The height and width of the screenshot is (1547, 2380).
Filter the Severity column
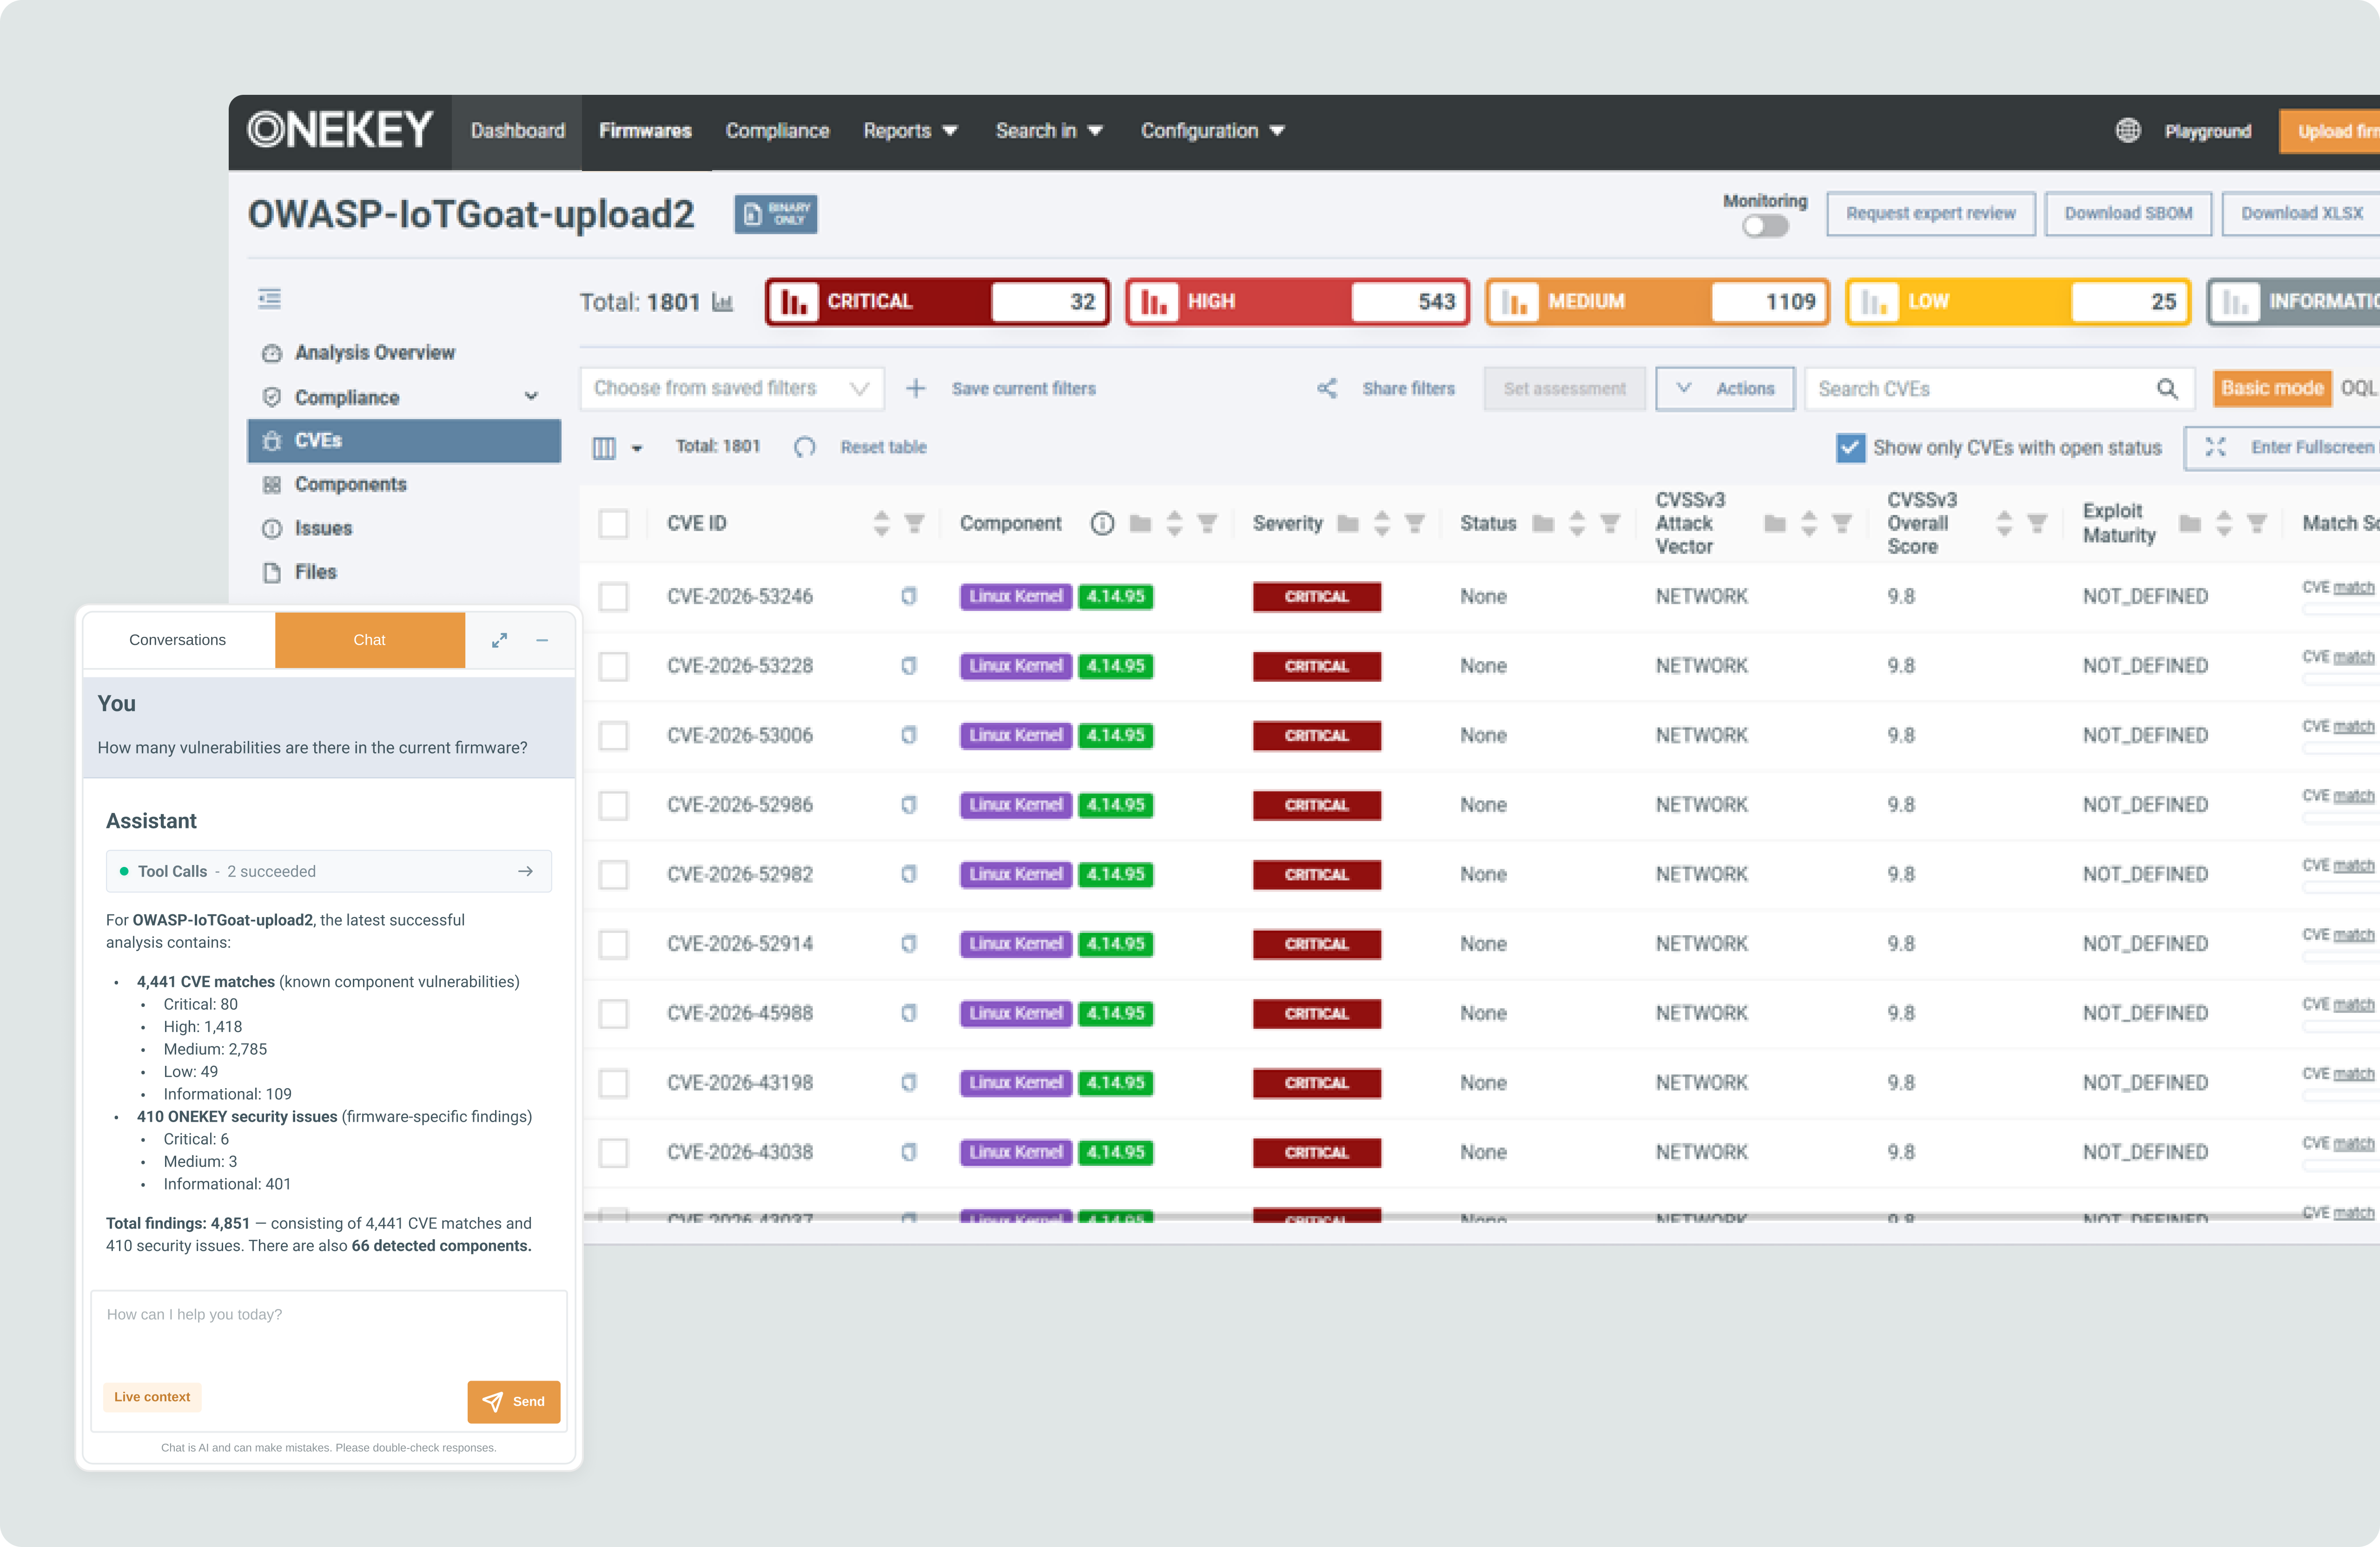pos(1415,523)
